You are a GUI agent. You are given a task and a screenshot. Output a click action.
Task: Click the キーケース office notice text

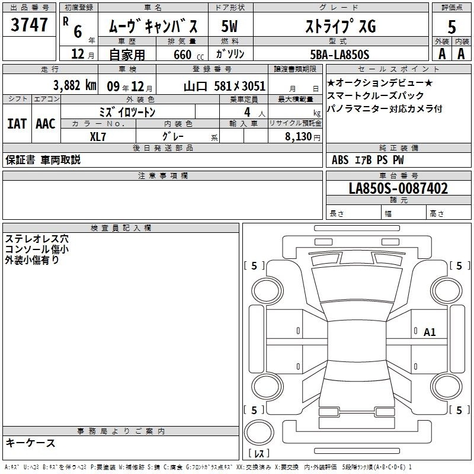click(30, 443)
